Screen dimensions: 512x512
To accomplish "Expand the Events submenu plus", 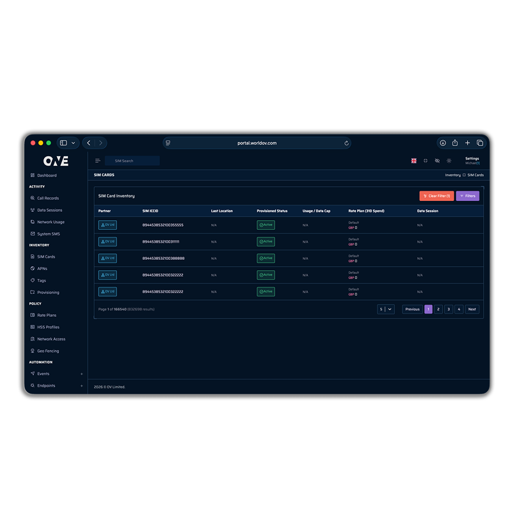I will coord(81,374).
